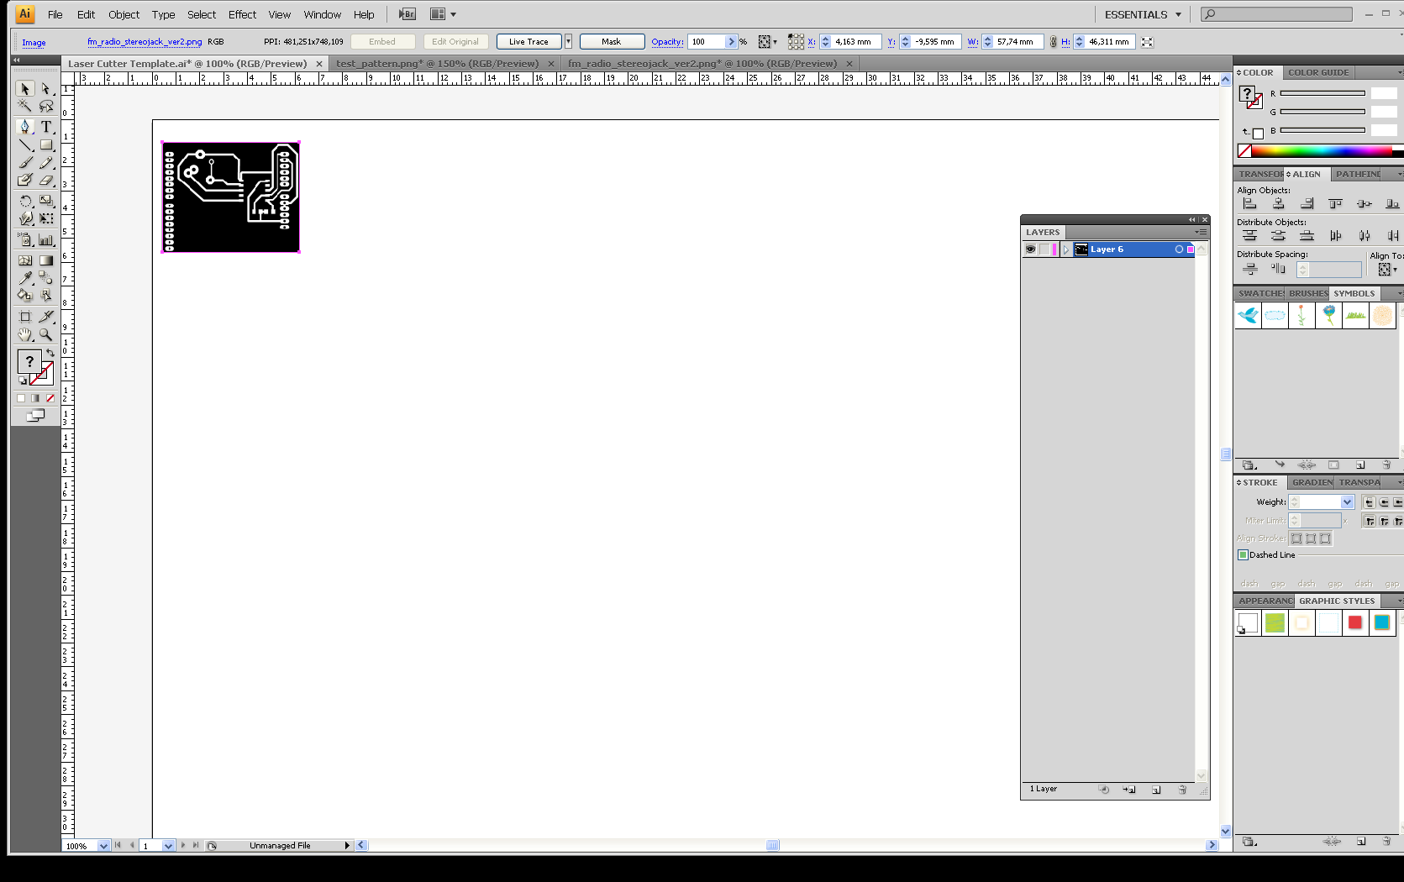This screenshot has height=882, width=1404.
Task: Select the Type tool
Action: coord(47,127)
